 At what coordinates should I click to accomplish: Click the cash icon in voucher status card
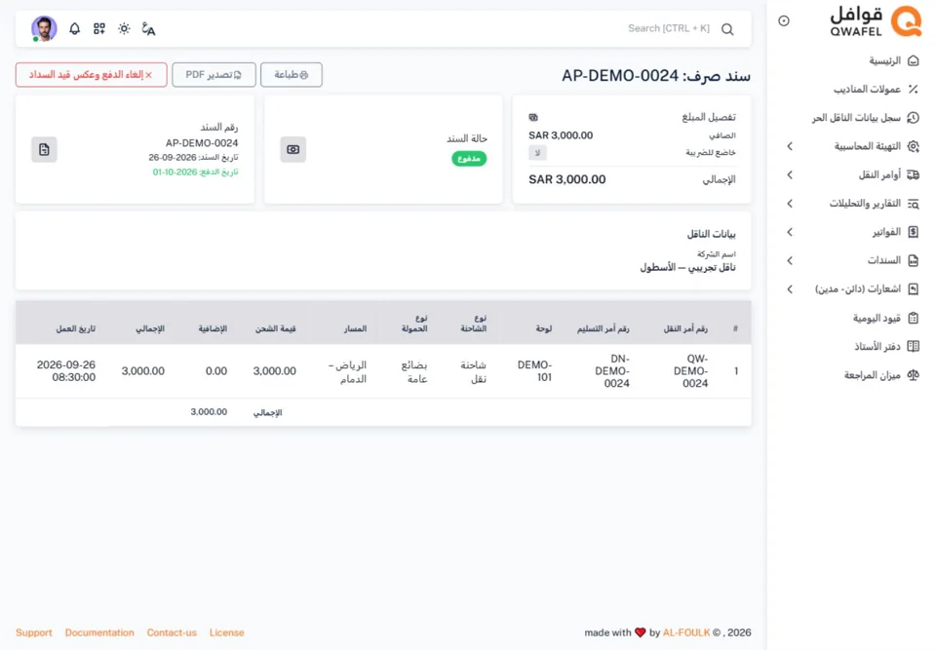(293, 149)
